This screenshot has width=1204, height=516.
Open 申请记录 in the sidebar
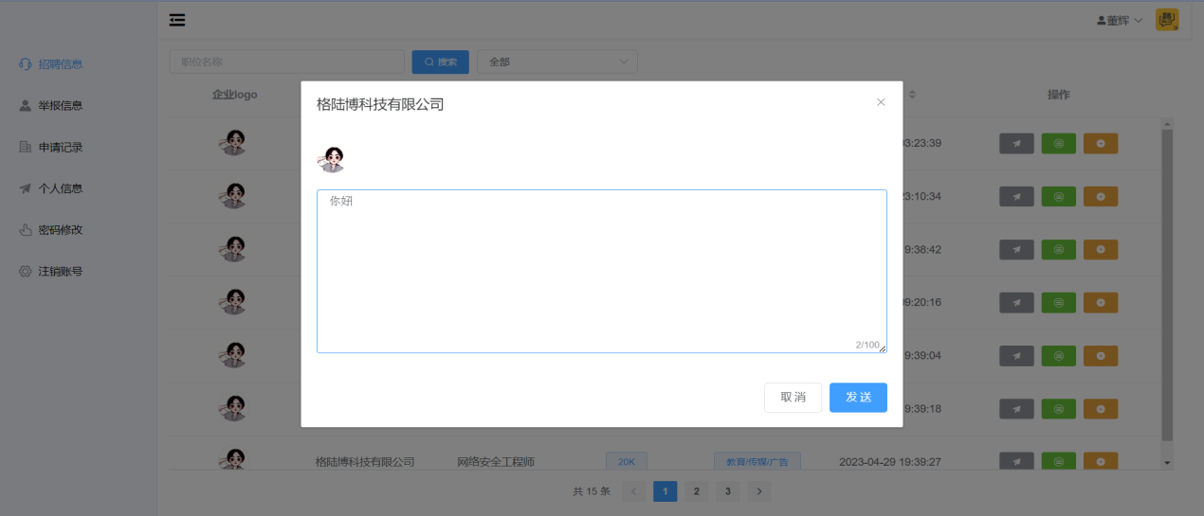pos(51,147)
